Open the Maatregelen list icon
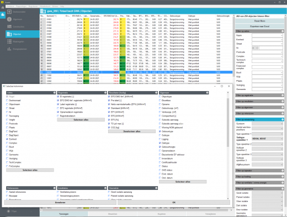 point(9,41)
